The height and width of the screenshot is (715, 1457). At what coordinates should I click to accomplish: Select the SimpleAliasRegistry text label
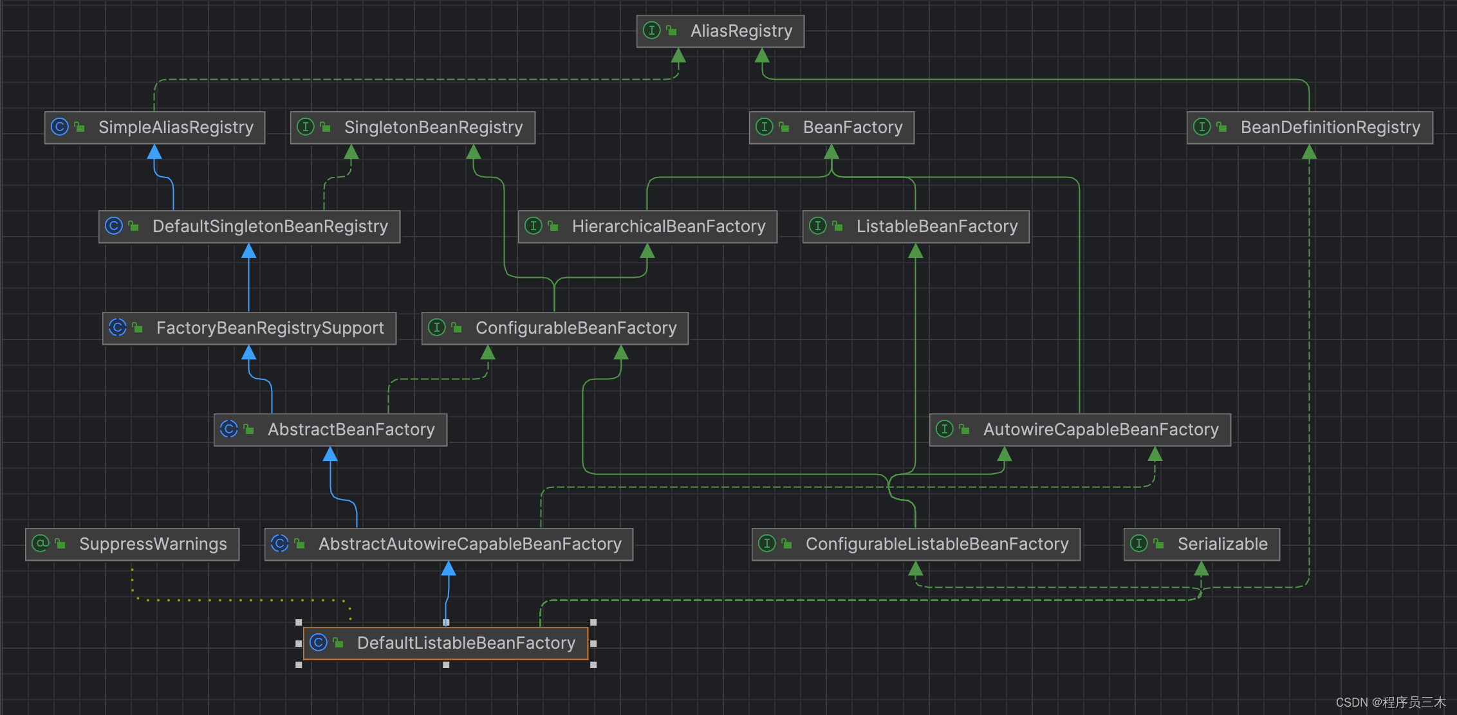(x=176, y=127)
